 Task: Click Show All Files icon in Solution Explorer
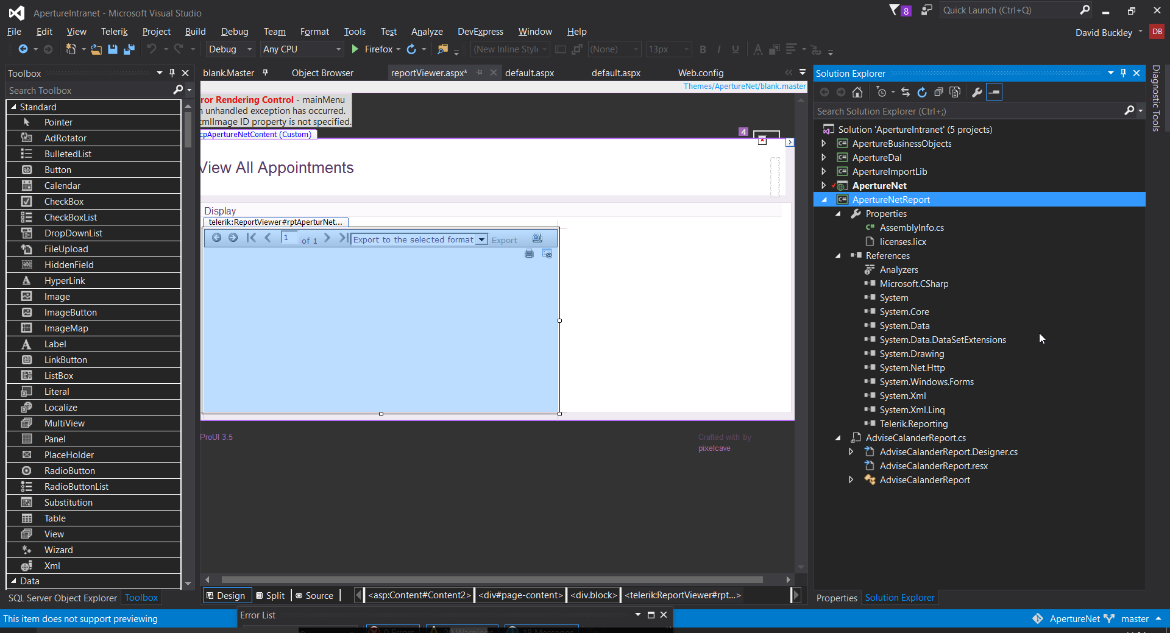point(955,92)
